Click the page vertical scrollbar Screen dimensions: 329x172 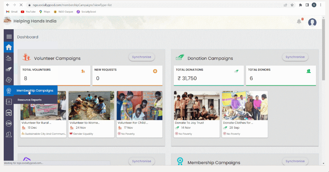click(x=323, y=49)
